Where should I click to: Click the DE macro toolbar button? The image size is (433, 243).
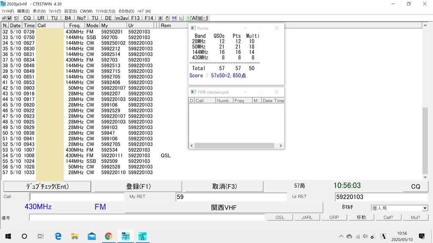pyautogui.click(x=108, y=18)
